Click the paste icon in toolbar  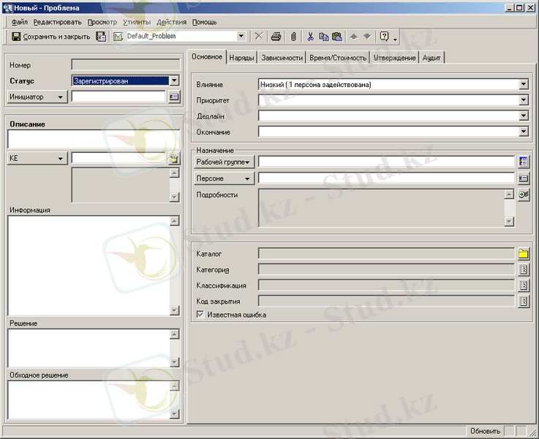(x=337, y=37)
